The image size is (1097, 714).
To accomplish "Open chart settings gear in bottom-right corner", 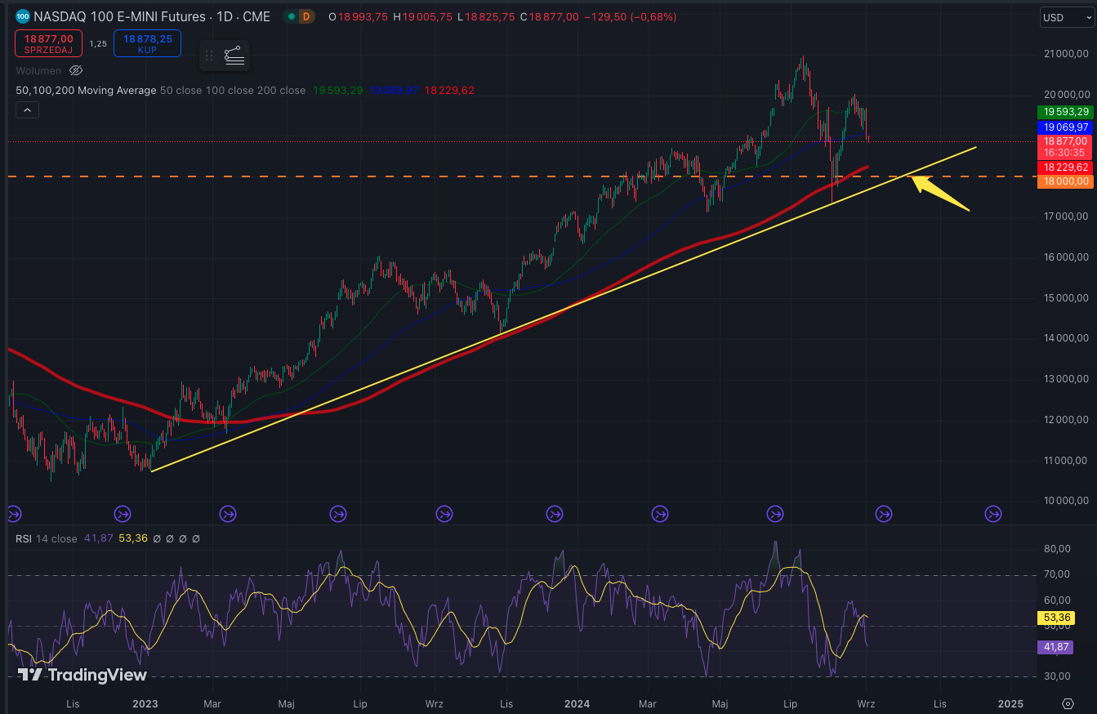I will pos(1068,703).
